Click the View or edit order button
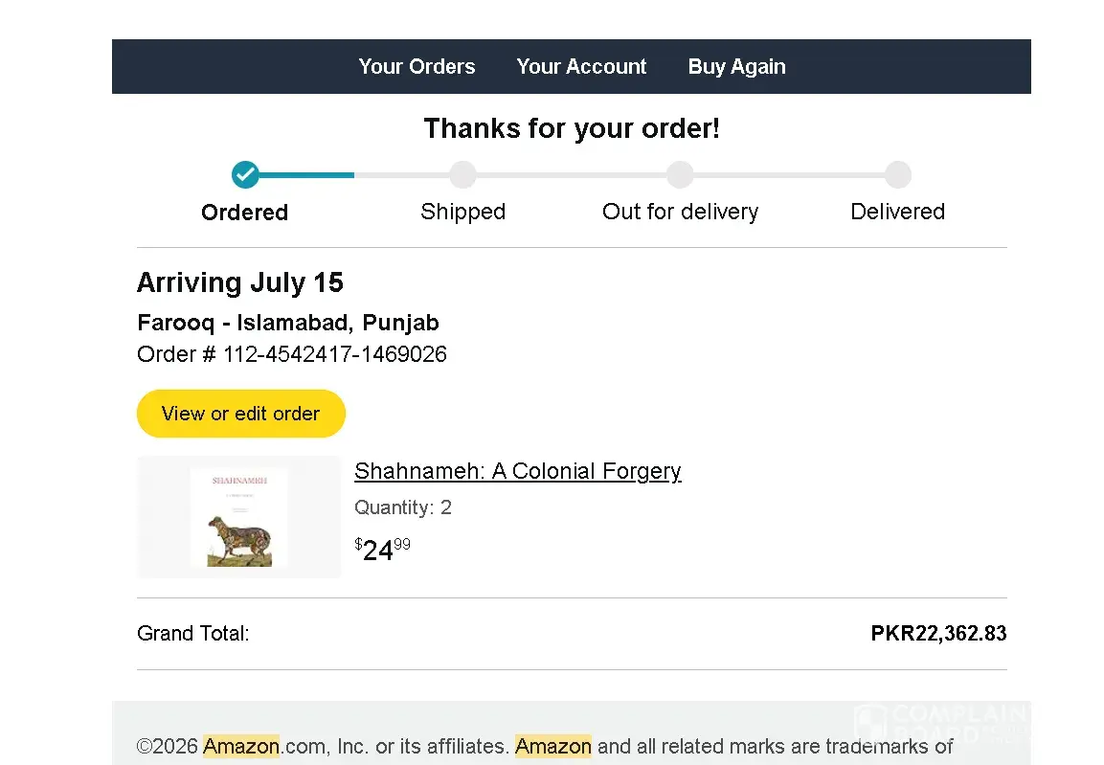Image resolution: width=1104 pixels, height=765 pixels. [x=240, y=413]
